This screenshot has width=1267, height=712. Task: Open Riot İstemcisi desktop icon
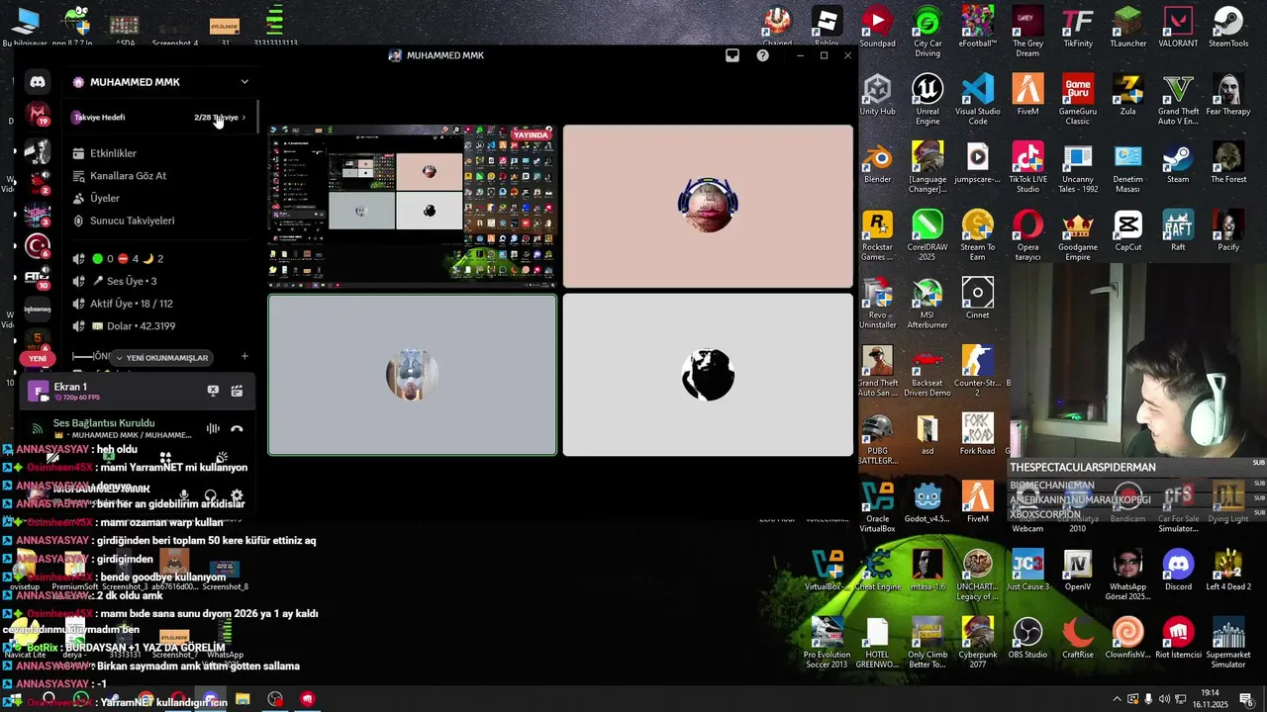pos(1178,638)
